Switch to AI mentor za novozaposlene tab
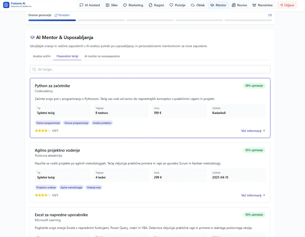This screenshot has width=305, height=237. 102,56
